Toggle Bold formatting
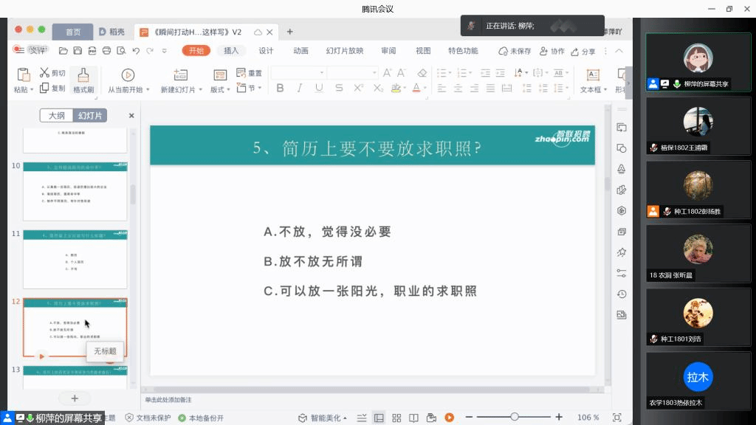The height and width of the screenshot is (425, 756). (x=280, y=88)
